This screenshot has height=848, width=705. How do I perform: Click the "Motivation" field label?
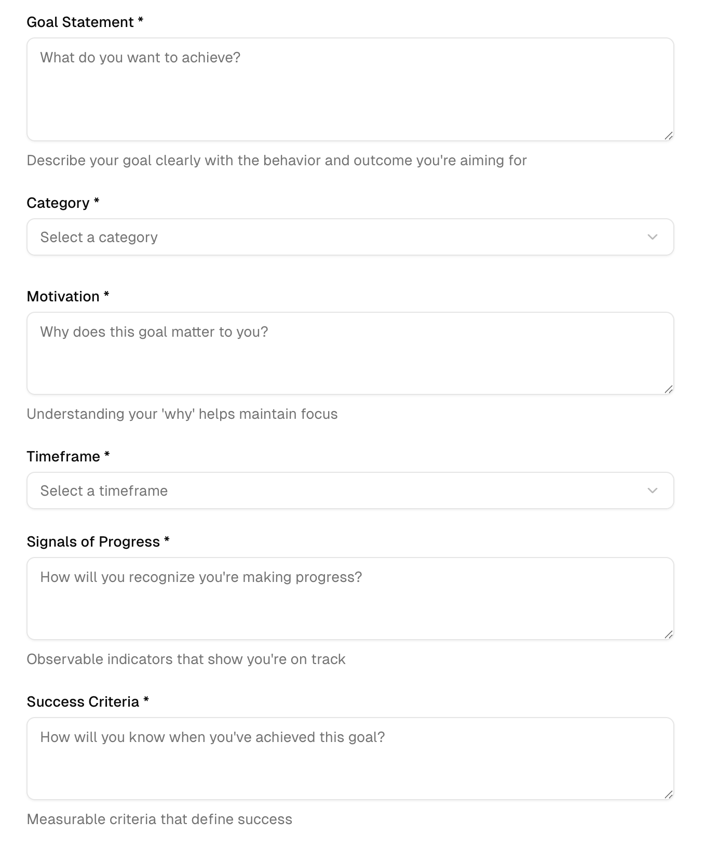[x=63, y=297]
